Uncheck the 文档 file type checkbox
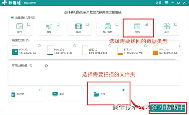 coord(146,25)
